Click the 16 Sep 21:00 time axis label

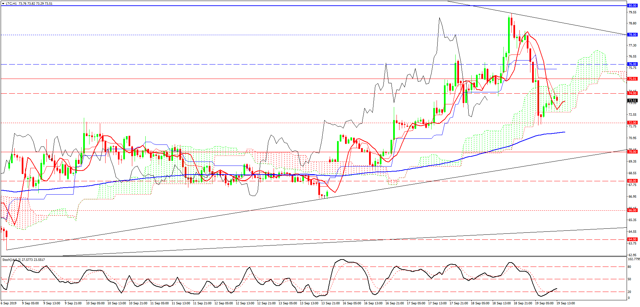click(394, 303)
